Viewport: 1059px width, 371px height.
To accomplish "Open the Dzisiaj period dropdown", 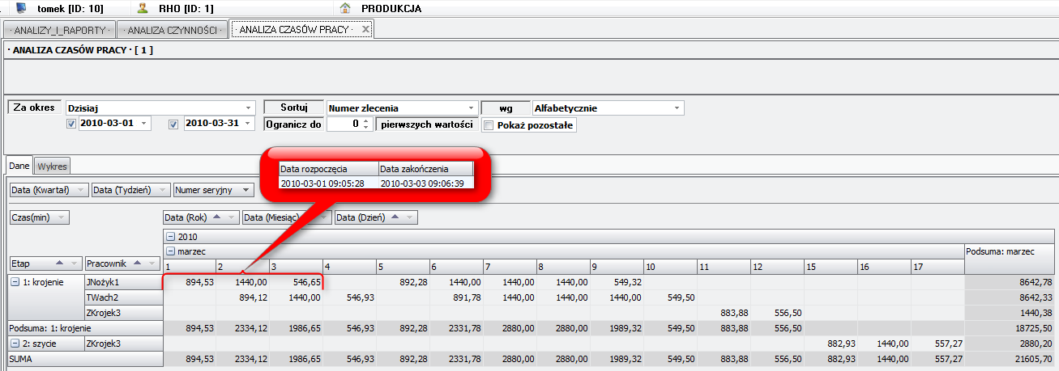I will (x=248, y=108).
